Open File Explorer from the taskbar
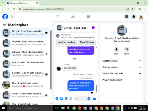Viewport: 148px width, 111px height. pyautogui.click(x=63, y=108)
